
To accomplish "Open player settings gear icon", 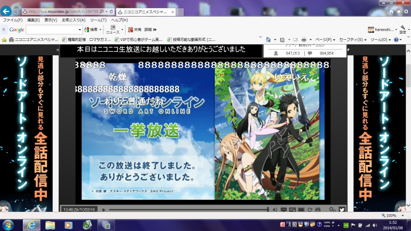I will click(332, 209).
